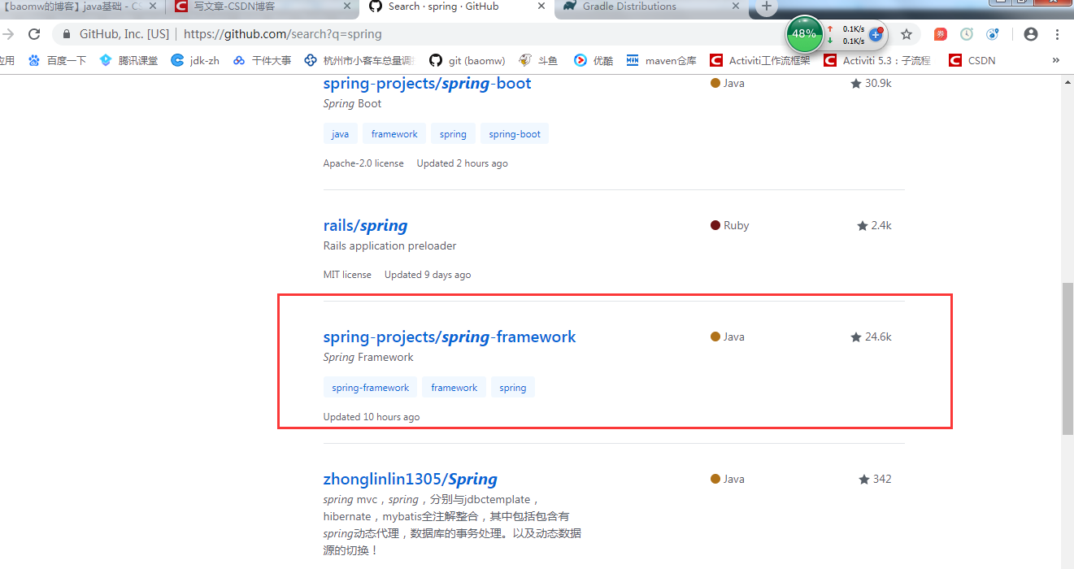Viewport: 1074px width, 569px height.
Task: Switch to the java基础 blog tab
Action: point(81,7)
